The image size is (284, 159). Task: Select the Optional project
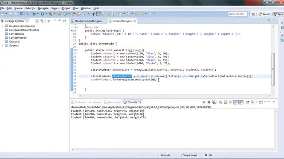[x=14, y=42]
